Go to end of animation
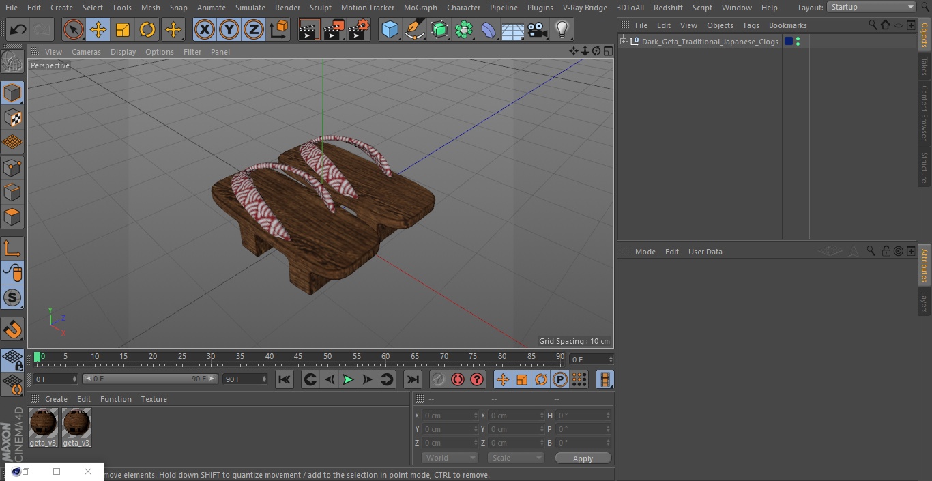This screenshot has height=481, width=932. click(413, 379)
